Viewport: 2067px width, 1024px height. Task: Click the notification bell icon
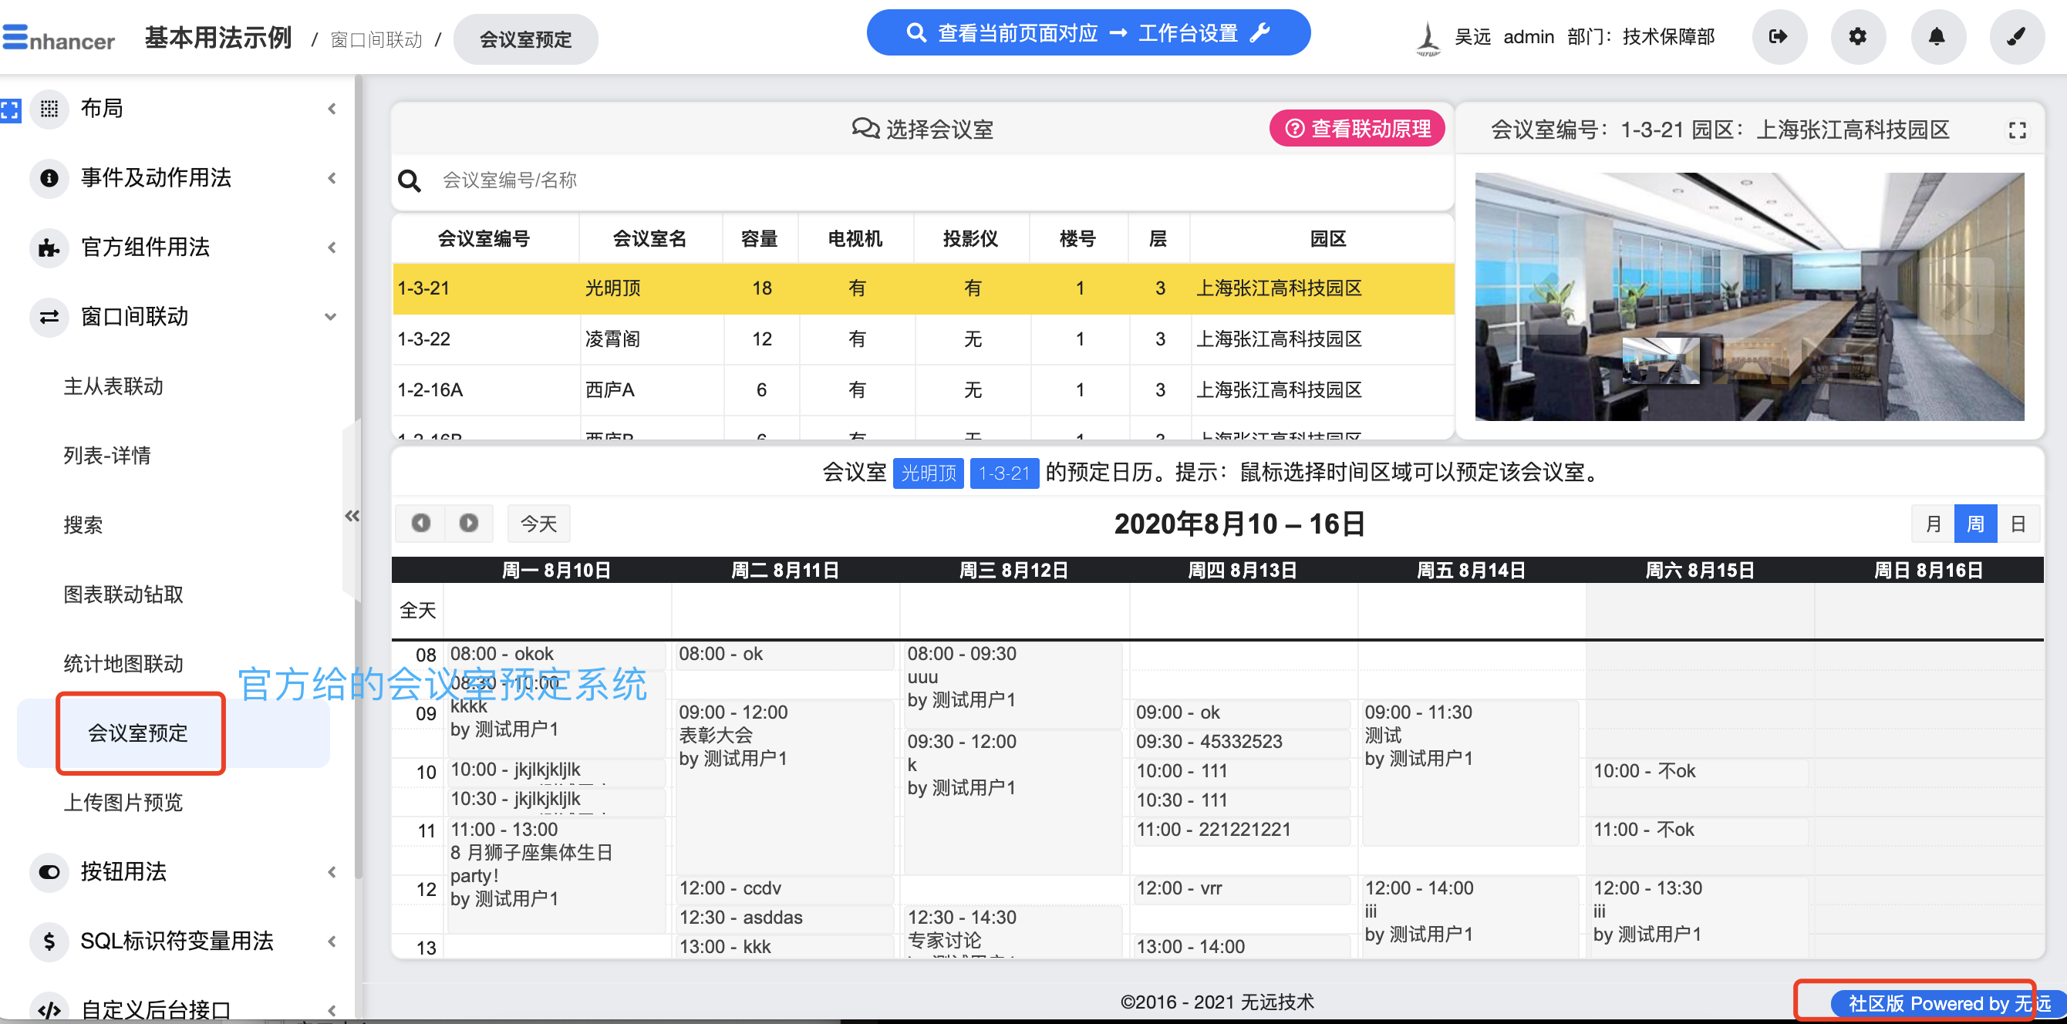[1936, 36]
